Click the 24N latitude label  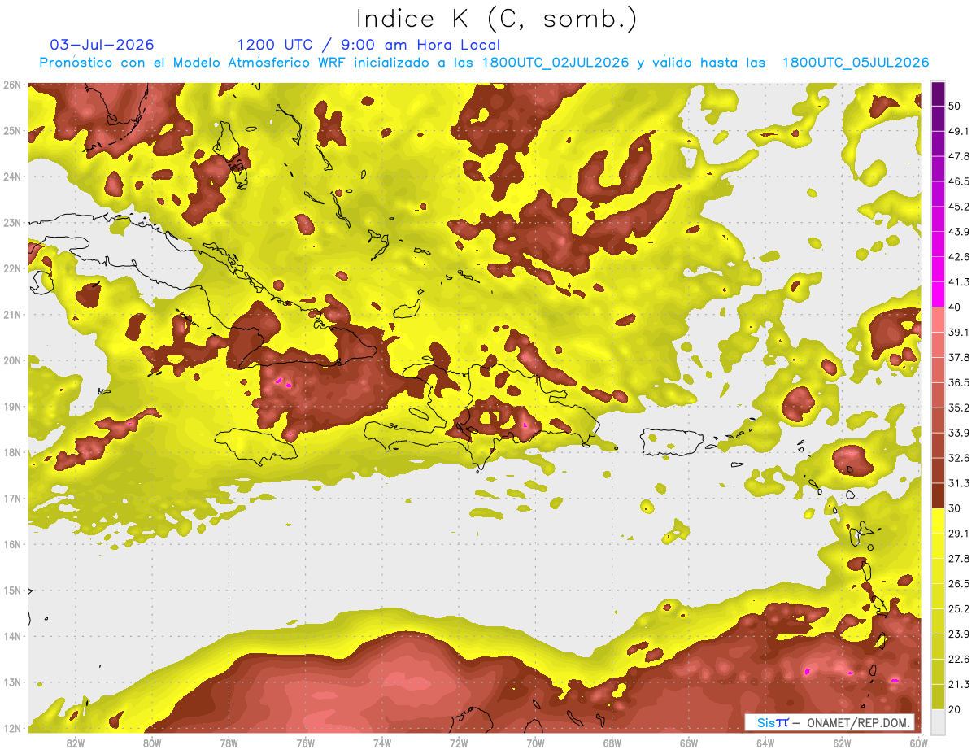11,177
